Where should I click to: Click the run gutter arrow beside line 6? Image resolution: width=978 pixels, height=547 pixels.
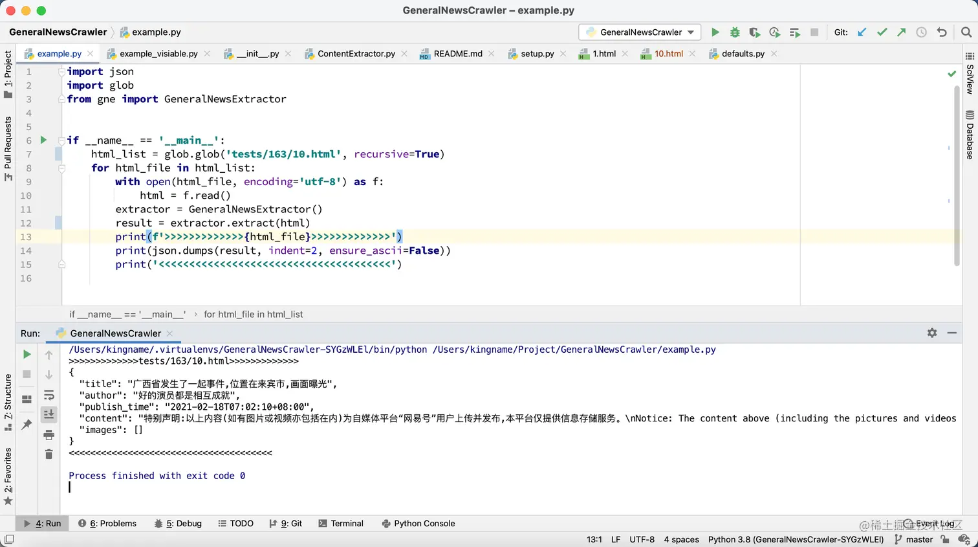(x=43, y=140)
